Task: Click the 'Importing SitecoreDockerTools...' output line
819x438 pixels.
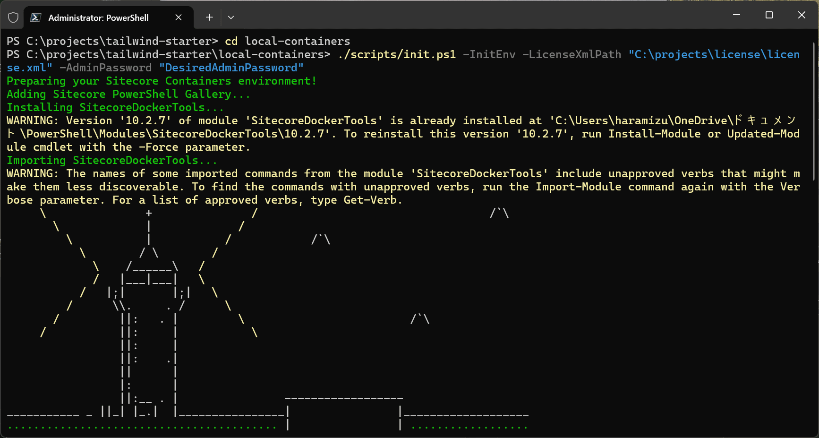Action: click(x=111, y=160)
